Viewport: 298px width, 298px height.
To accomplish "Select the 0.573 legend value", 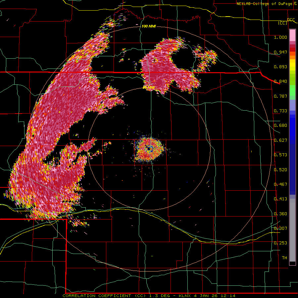I will tap(280, 155).
